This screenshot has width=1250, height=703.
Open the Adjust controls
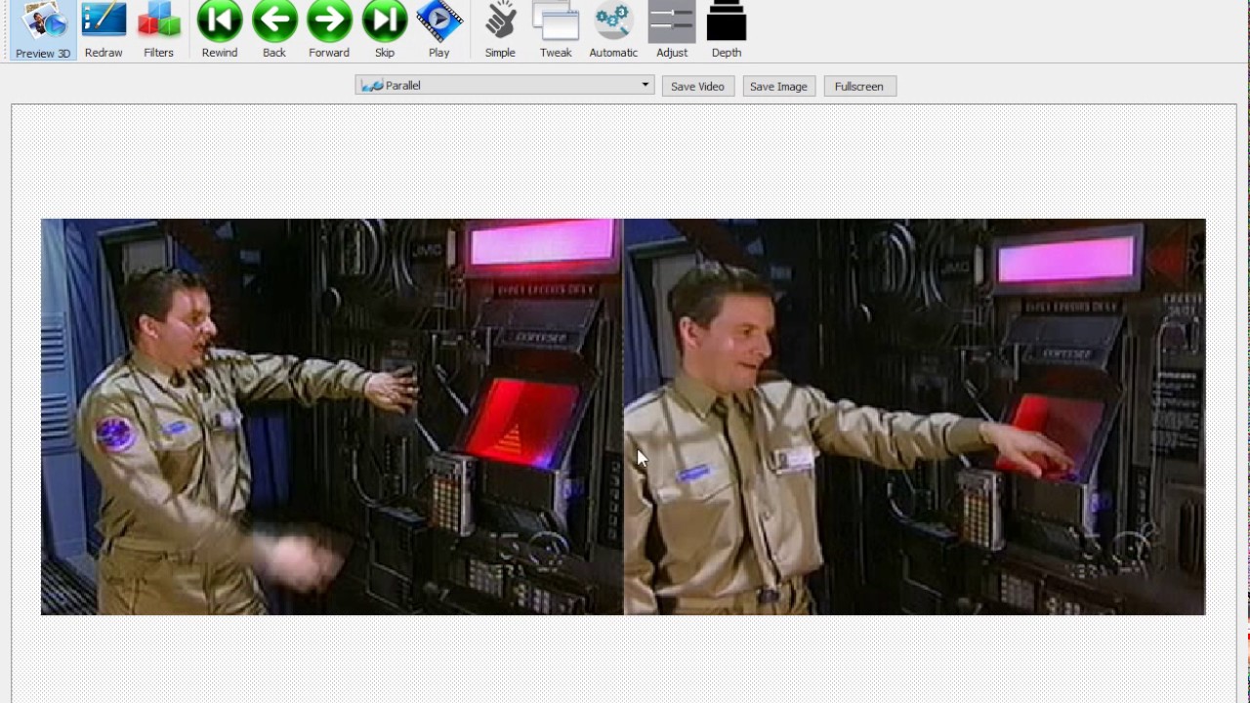(672, 30)
